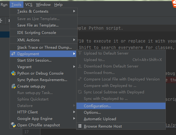Click the Open CProfile snapshot icon
The width and height of the screenshot is (176, 135).
pyautogui.click(x=13, y=125)
